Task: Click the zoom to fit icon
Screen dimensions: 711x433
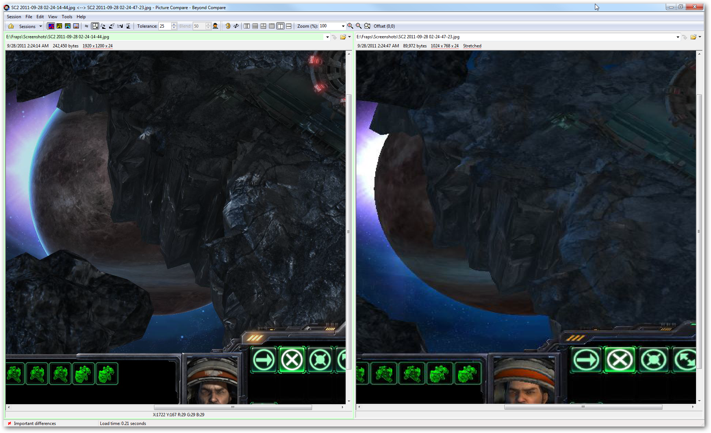Action: [367, 26]
